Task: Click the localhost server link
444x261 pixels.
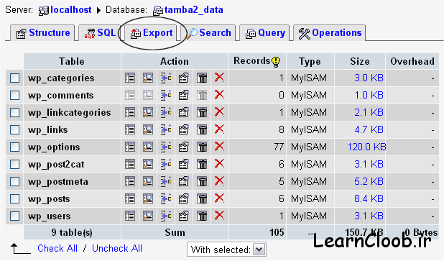Action: [x=71, y=10]
